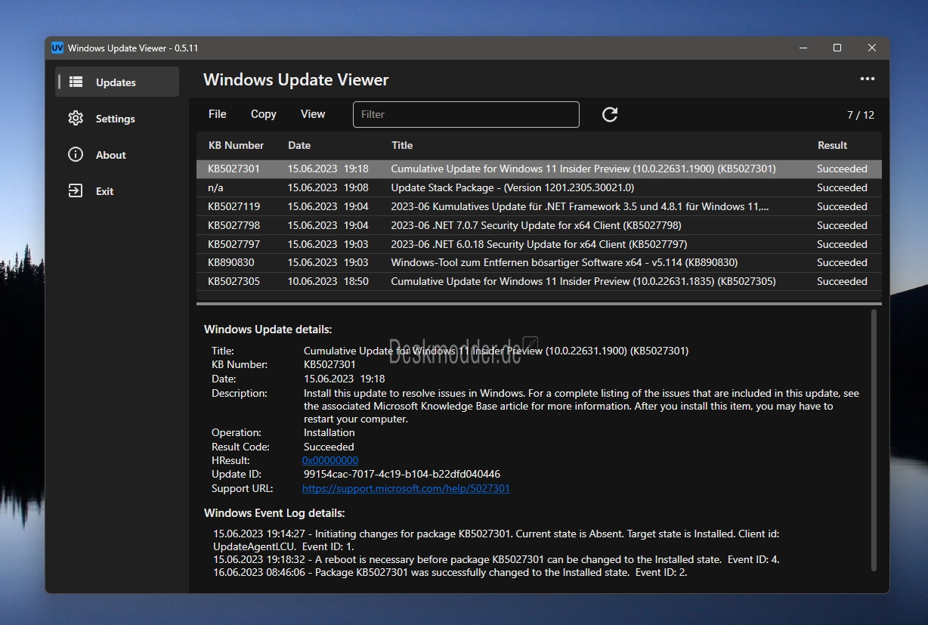Open the Copy menu
Viewport: 928px width, 625px height.
coord(264,114)
